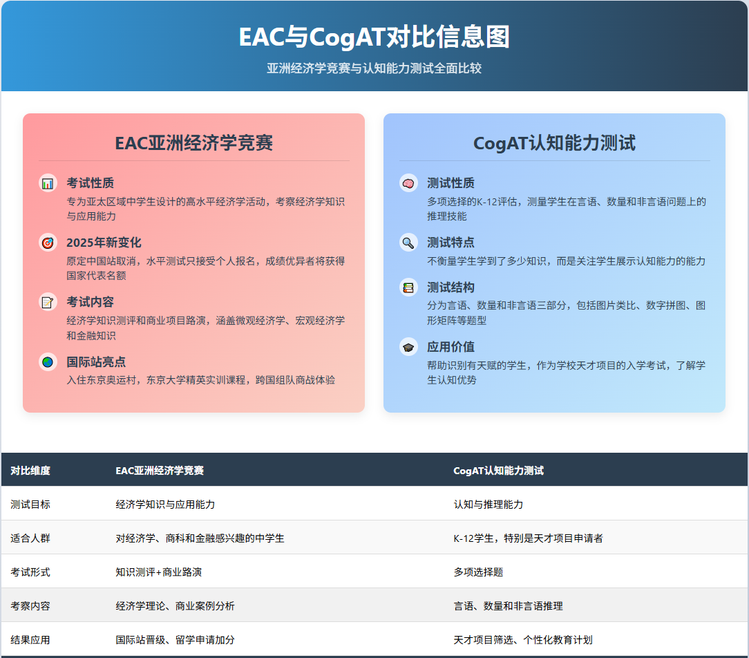Click the table column header "EAC亚洲经济学竞赛"
This screenshot has height=658, width=749.
coord(160,471)
